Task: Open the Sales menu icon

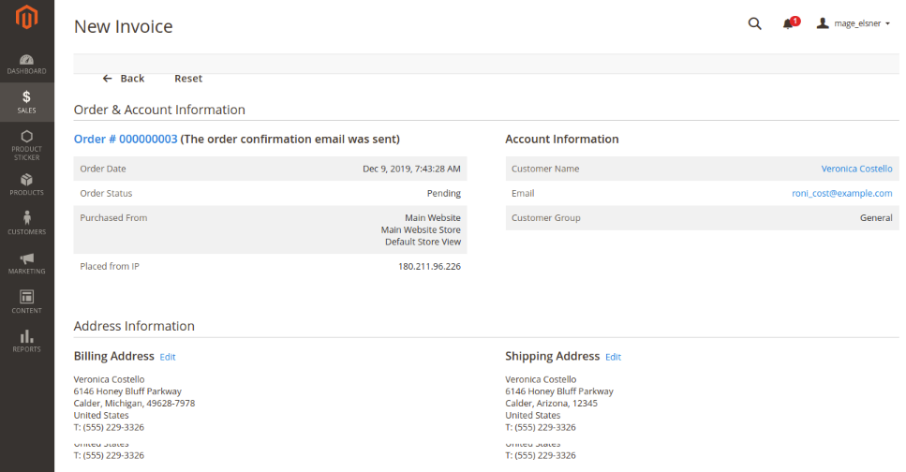Action: click(x=26, y=101)
